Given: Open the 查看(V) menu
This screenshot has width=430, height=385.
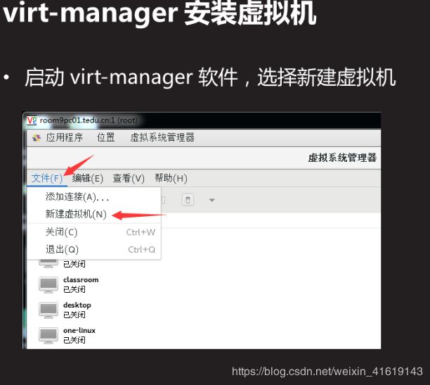Looking at the screenshot, I should click(129, 178).
